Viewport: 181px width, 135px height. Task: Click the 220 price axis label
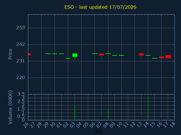tap(21, 78)
